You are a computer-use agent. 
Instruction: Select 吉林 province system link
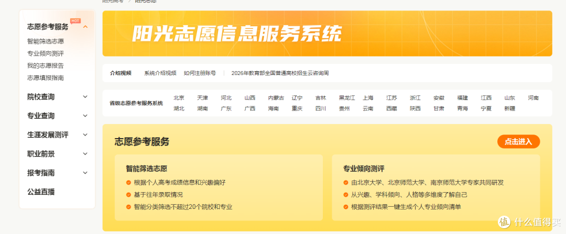click(x=321, y=98)
